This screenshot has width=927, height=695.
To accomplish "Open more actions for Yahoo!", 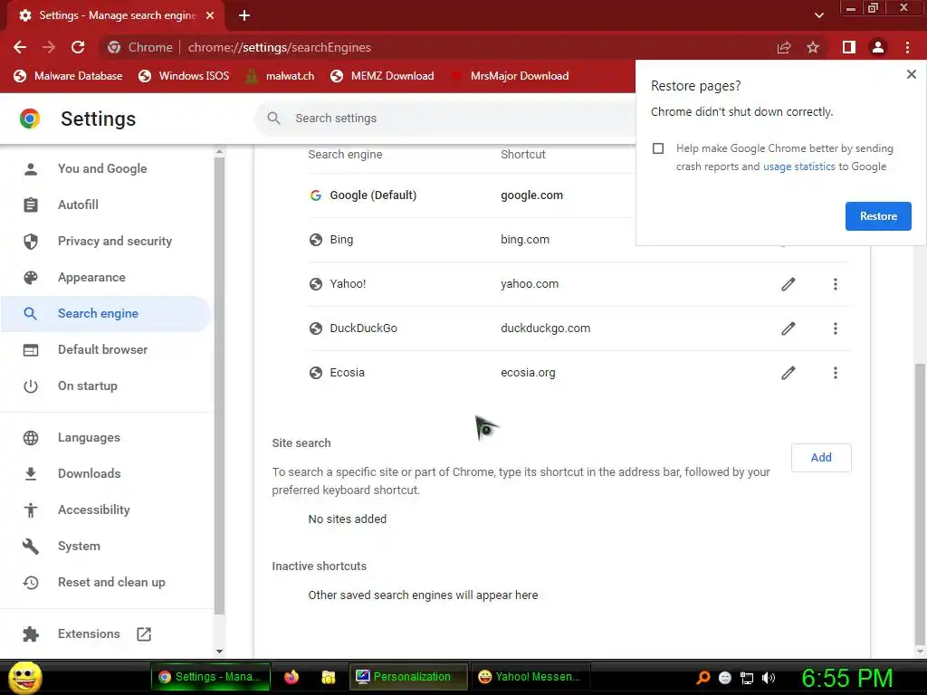I will point(836,284).
